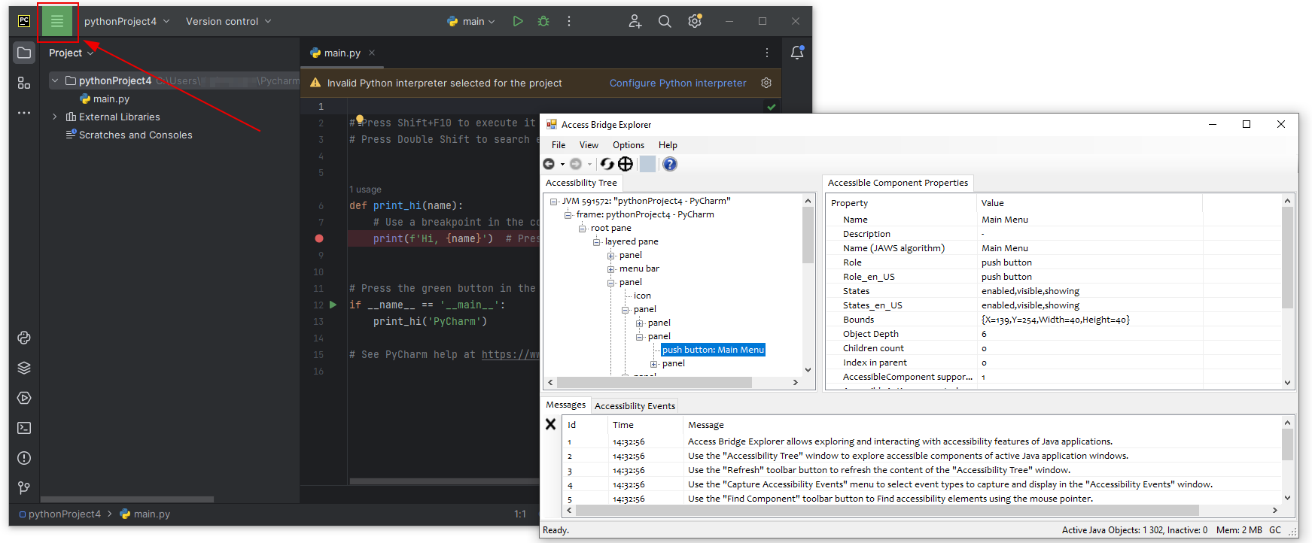The height and width of the screenshot is (543, 1312).
Task: Click Find Component crosshair toolbar icon
Action: (x=626, y=164)
